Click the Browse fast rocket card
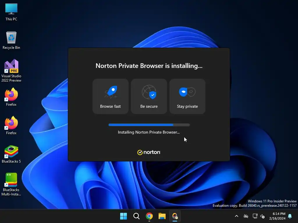 pyautogui.click(x=110, y=96)
